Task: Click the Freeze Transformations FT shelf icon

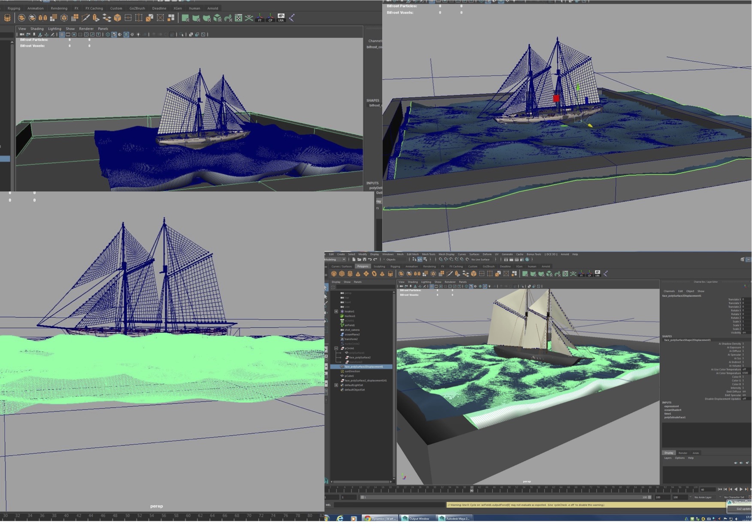Action: (581, 274)
